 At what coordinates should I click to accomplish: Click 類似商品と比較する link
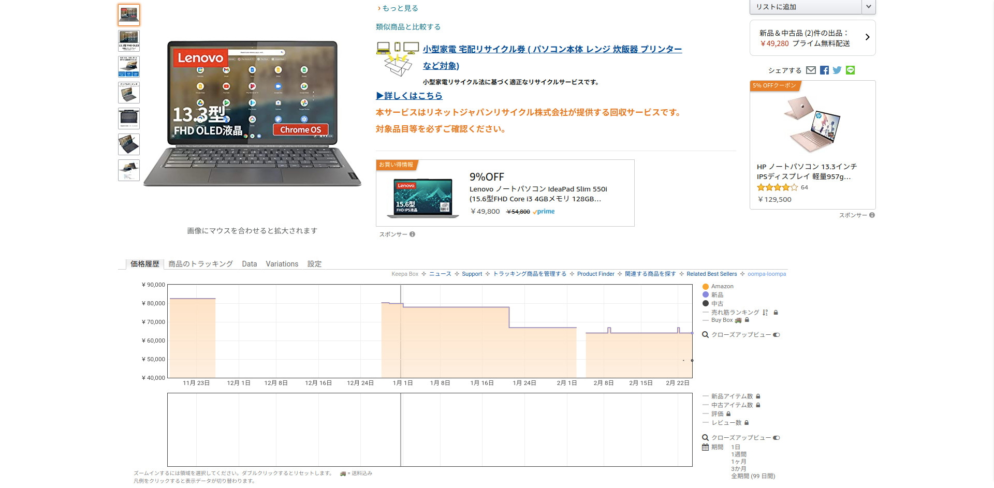point(408,27)
